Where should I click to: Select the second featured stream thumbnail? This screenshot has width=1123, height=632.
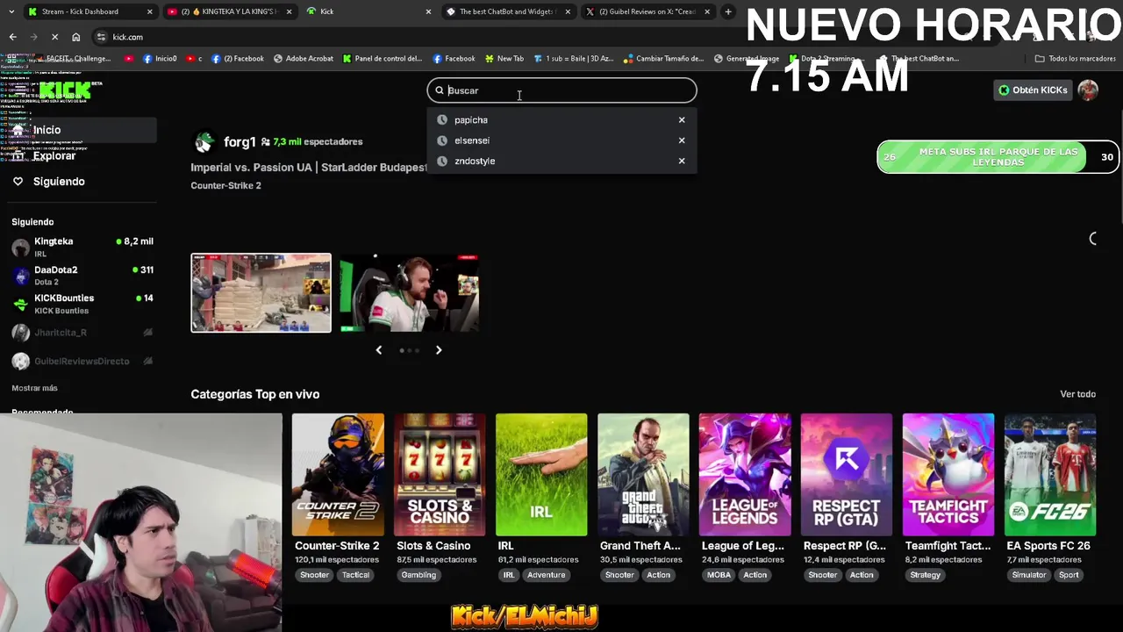[410, 293]
